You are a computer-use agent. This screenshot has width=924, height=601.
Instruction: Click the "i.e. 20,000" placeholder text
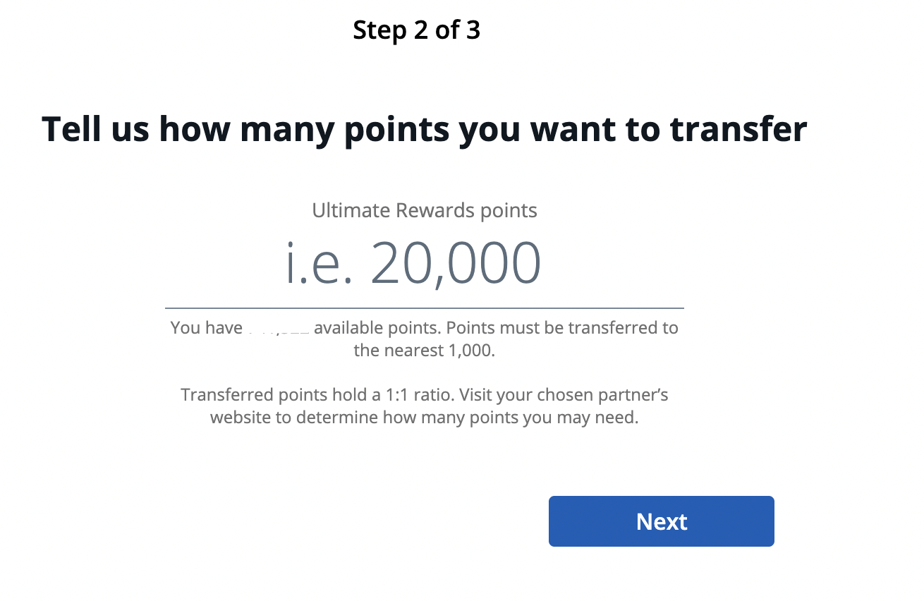point(414,261)
